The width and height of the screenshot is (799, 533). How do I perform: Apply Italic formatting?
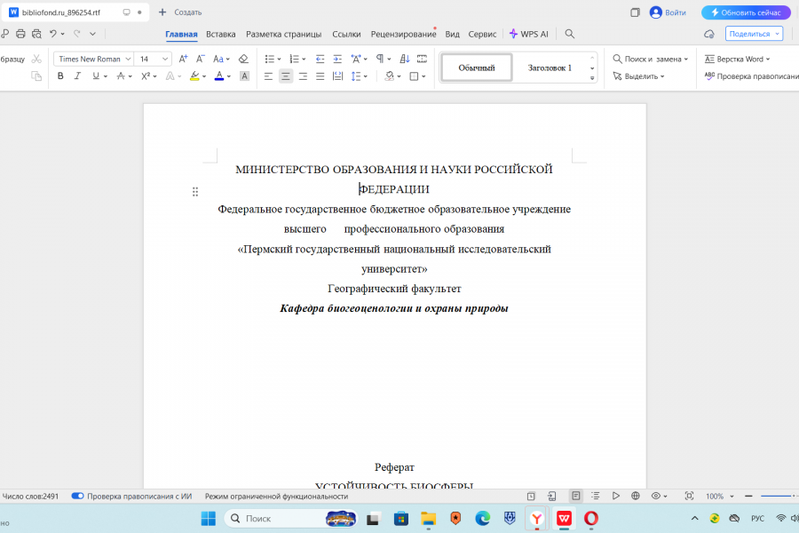pos(77,76)
